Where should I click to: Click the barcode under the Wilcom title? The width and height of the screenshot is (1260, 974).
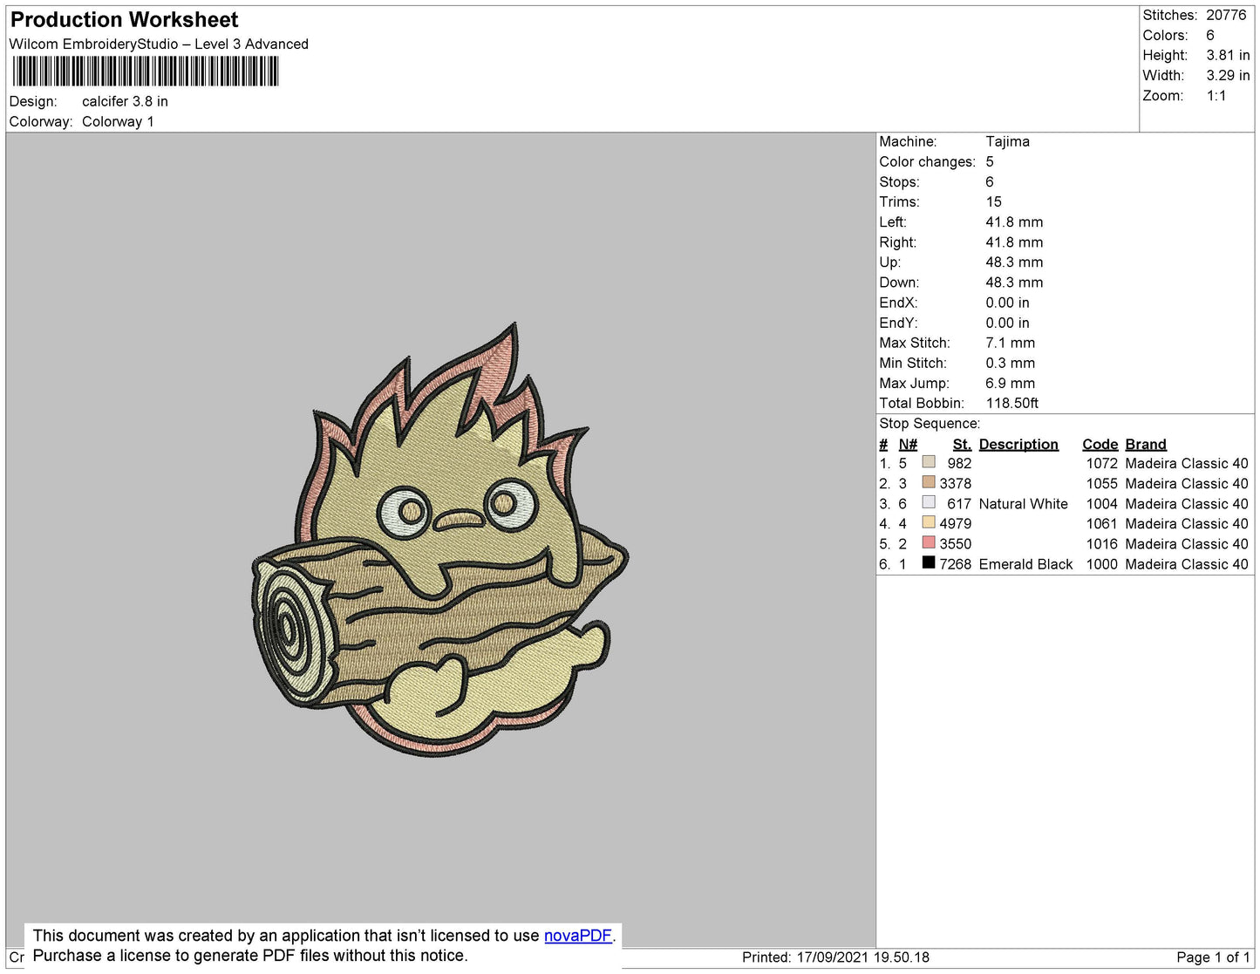click(146, 72)
